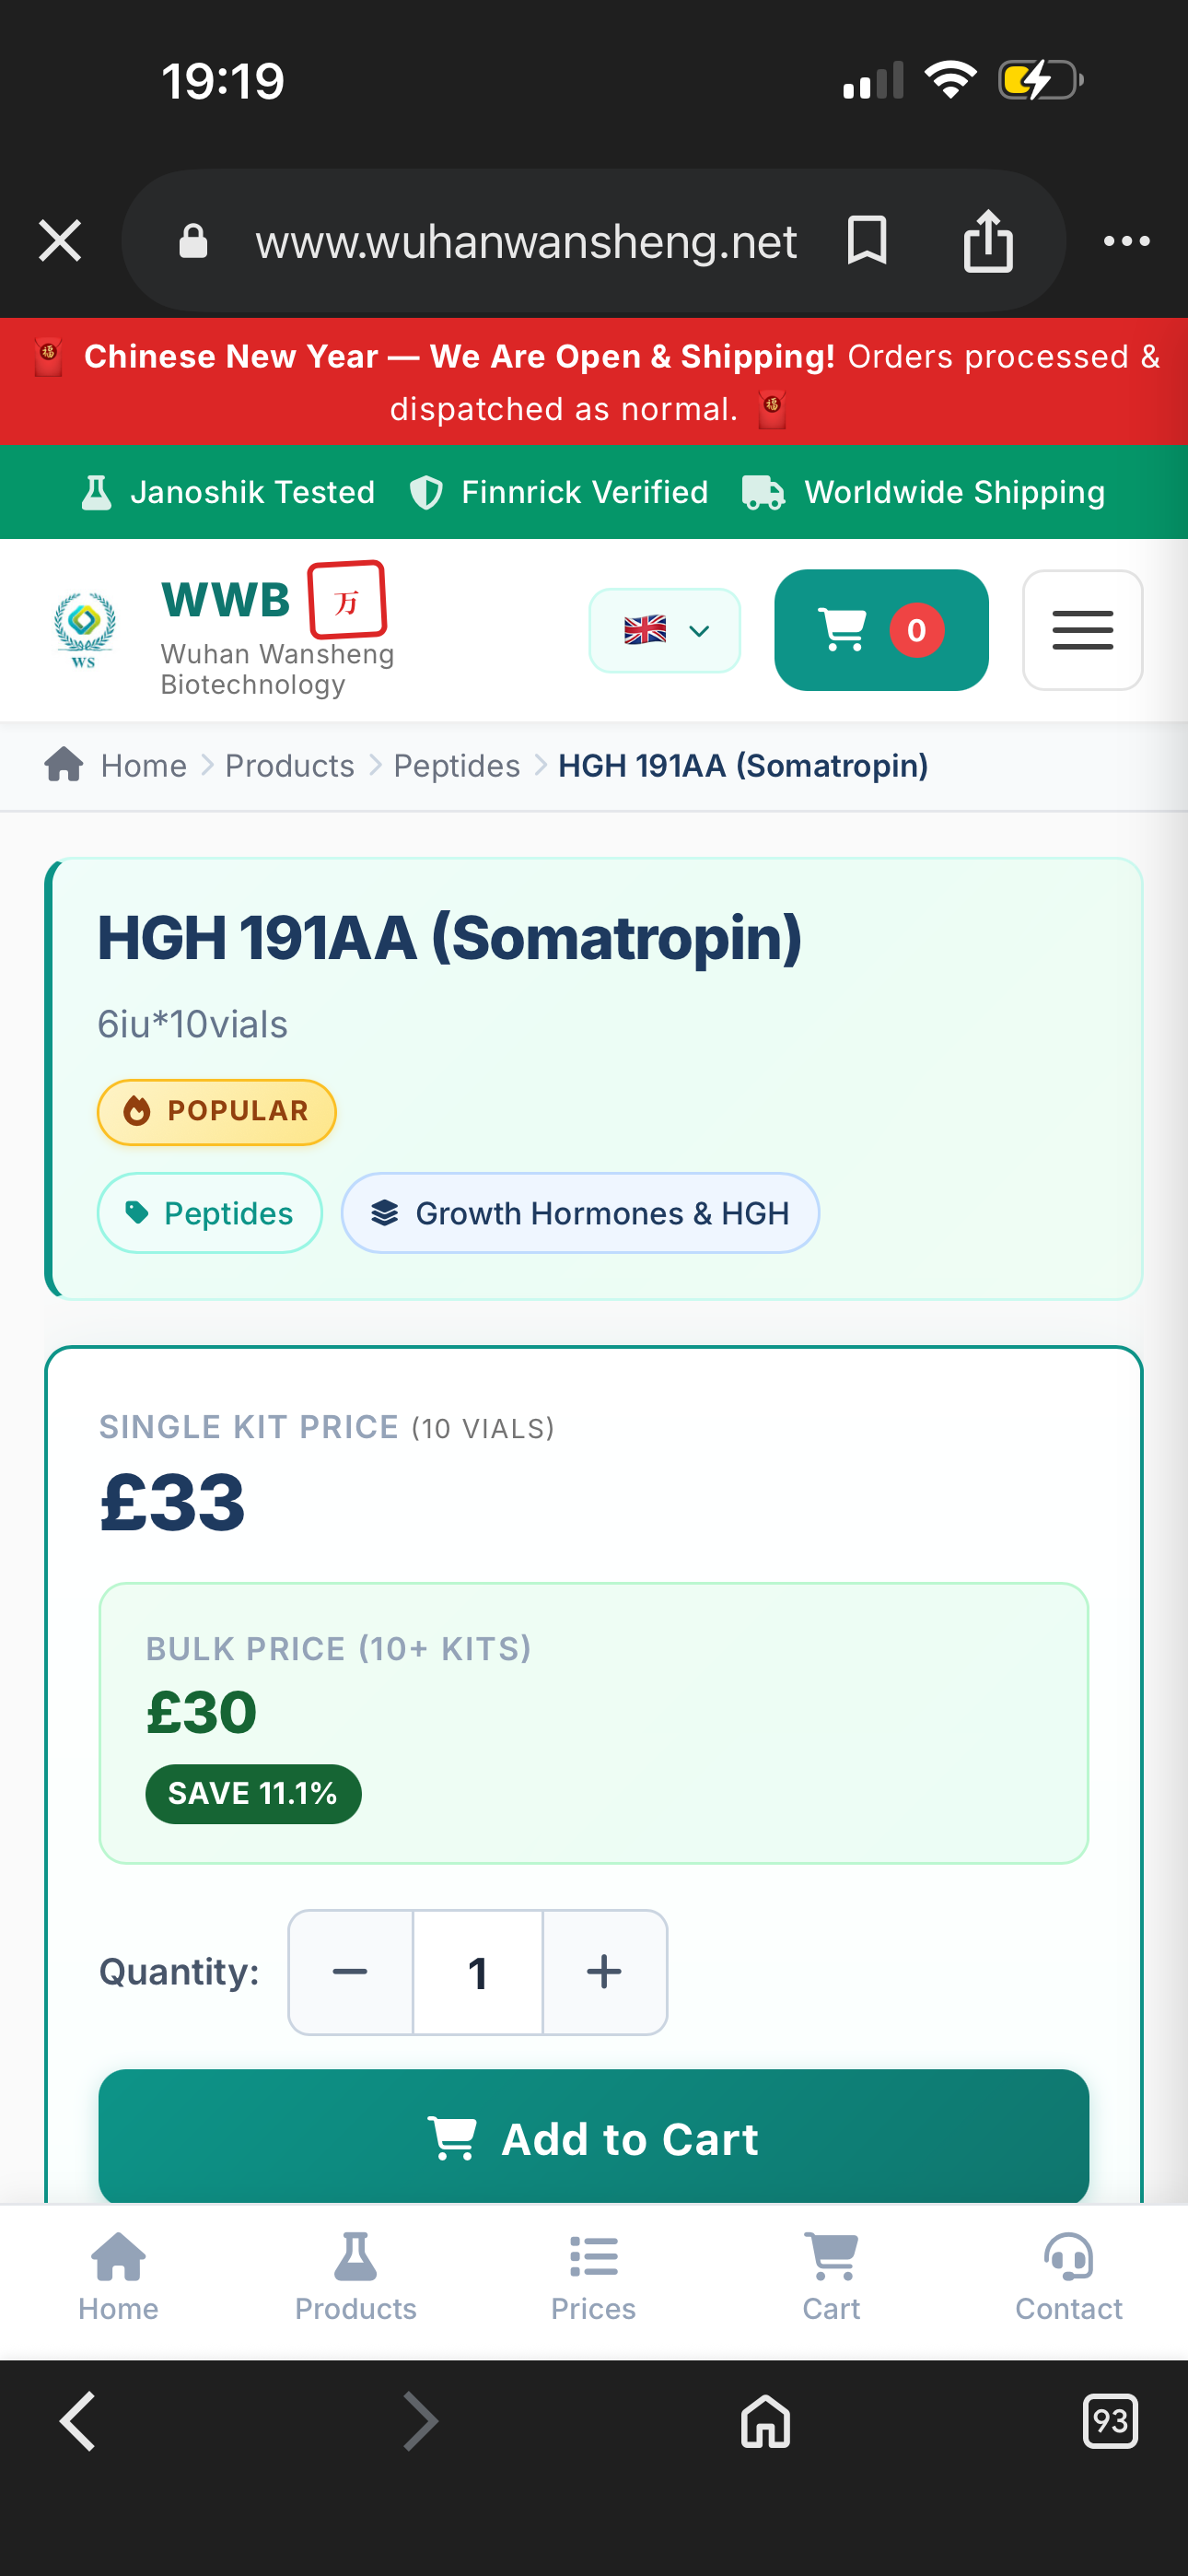Image resolution: width=1188 pixels, height=2576 pixels.
Task: Close the browser page with X
Action: 60,241
